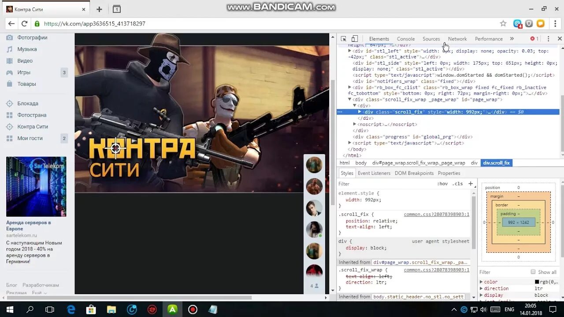Open the Network tab
This screenshot has width=564, height=317.
[x=457, y=39]
